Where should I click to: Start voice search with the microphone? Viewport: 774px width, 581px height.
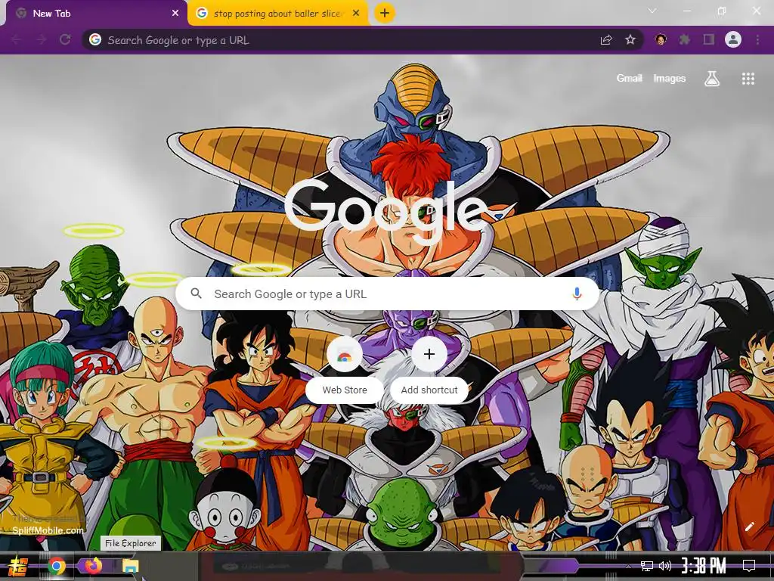pyautogui.click(x=577, y=294)
